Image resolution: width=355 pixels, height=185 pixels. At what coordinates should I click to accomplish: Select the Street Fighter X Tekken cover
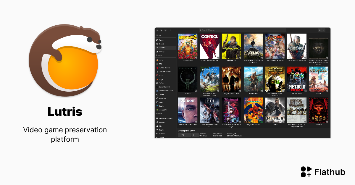[x=275, y=46]
